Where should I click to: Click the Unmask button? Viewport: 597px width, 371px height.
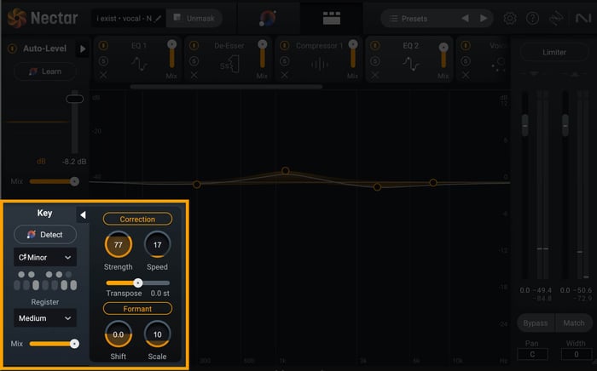click(194, 18)
